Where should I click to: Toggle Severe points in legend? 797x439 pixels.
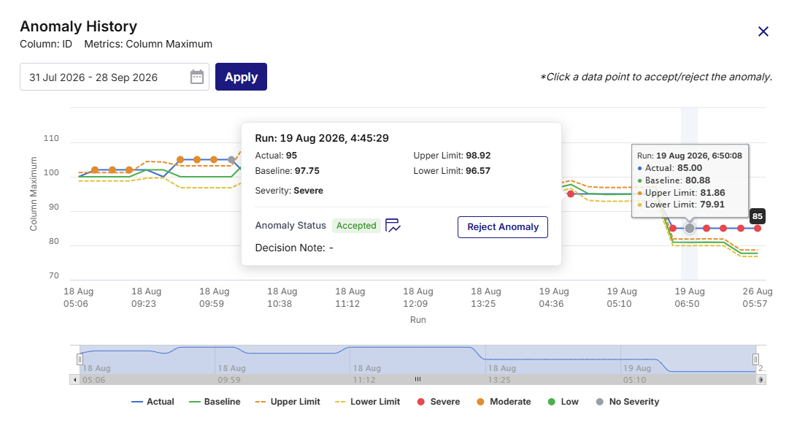pos(438,401)
